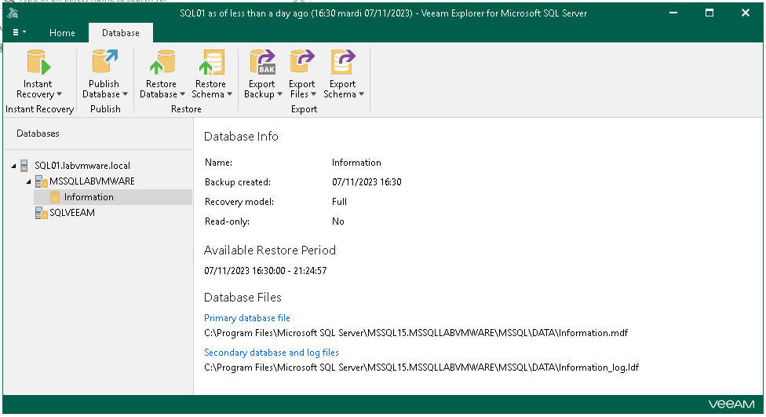
Task: Open the Primary database file link
Action: coord(247,318)
